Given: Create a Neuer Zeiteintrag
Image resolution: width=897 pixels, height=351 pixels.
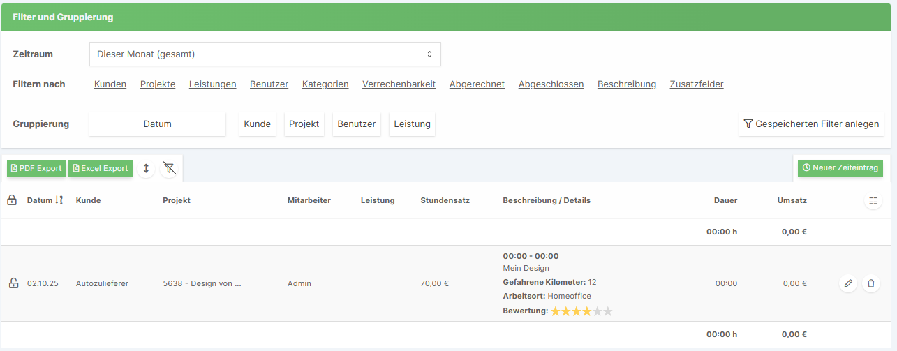Looking at the screenshot, I should coord(840,168).
